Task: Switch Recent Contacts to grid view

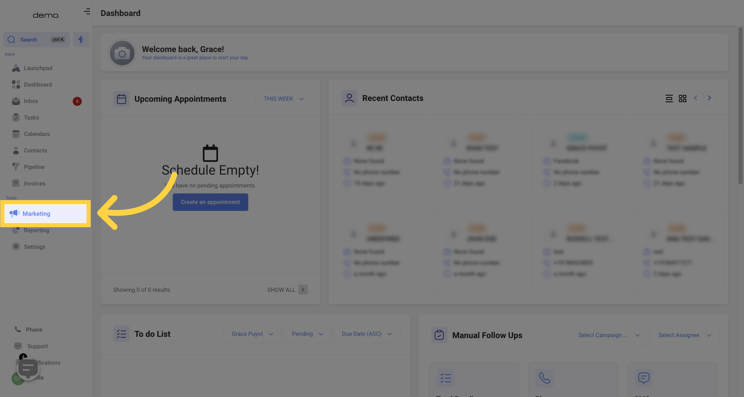Action: 683,98
